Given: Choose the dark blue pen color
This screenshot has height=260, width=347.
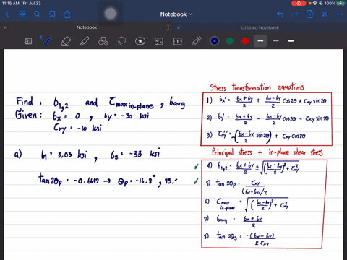Looking at the screenshot, I should click(x=215, y=41).
